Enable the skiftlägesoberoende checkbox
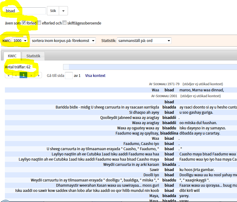The width and height of the screenshot is (237, 202). click(65, 23)
